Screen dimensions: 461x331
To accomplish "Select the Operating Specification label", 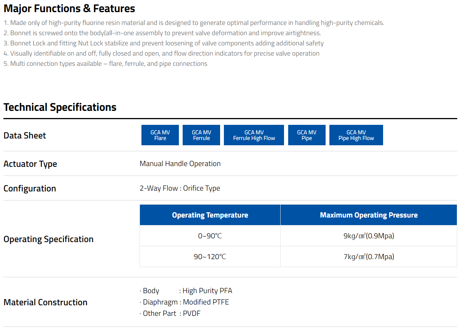I will coord(48,239).
